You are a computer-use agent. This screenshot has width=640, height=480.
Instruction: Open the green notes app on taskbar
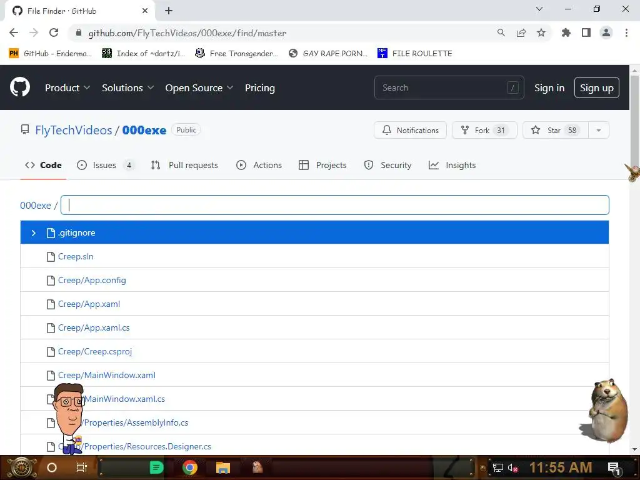156,467
